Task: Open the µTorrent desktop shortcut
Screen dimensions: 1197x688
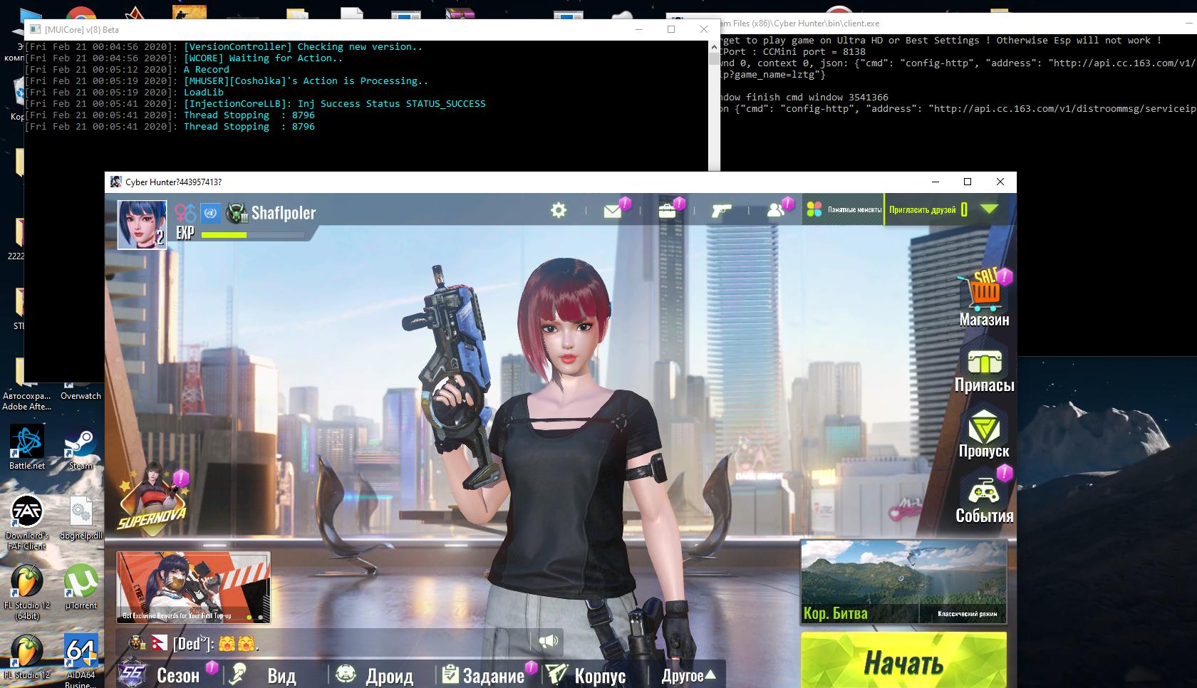Action: pyautogui.click(x=81, y=587)
